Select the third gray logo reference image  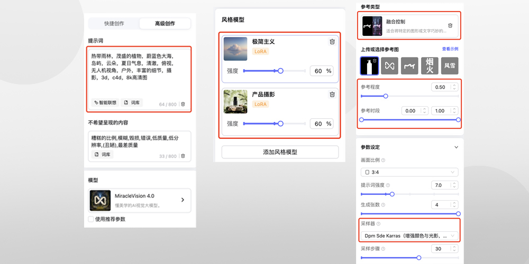(409, 65)
